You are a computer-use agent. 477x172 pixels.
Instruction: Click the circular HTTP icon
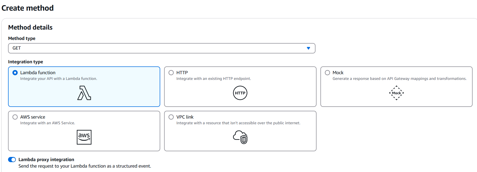click(x=240, y=93)
